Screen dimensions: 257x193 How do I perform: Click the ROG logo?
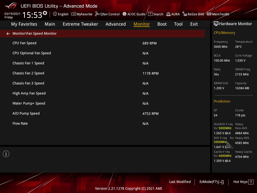click(11, 6)
